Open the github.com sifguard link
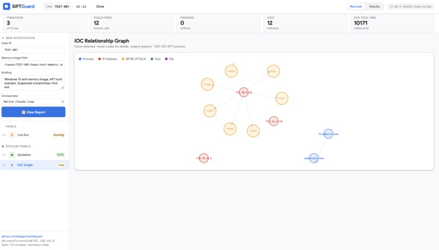This screenshot has height=250, width=439. (x=22, y=236)
